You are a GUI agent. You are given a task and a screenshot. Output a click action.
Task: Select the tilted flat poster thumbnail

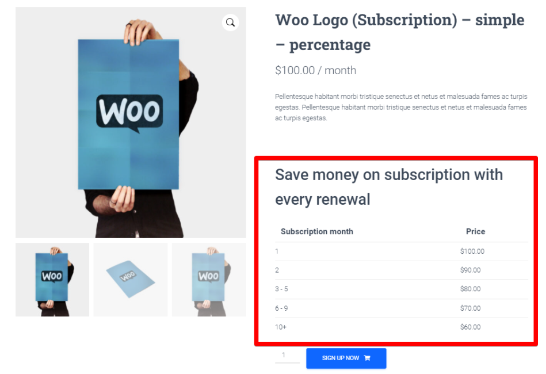(131, 280)
